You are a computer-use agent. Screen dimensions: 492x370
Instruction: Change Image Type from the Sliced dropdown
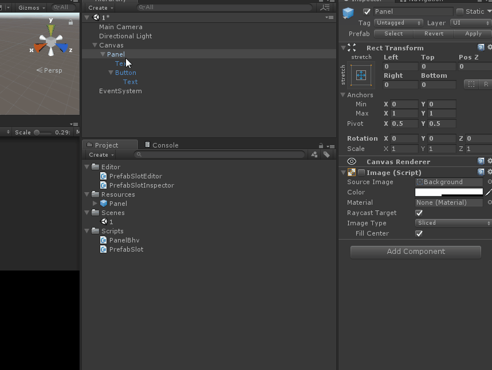coord(452,223)
